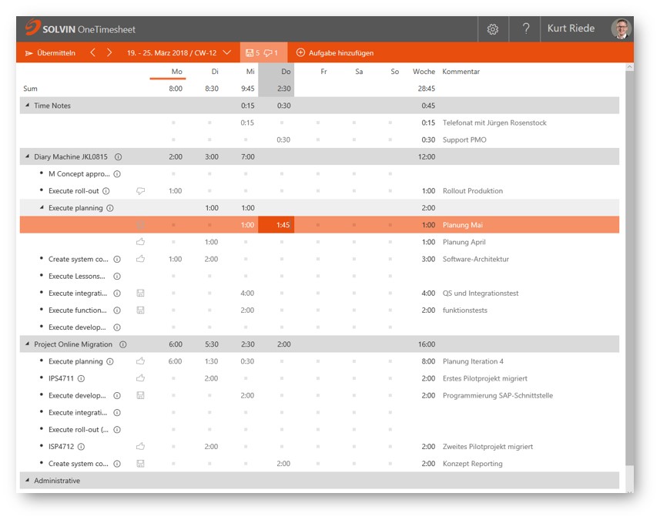
Task: Show info for Project Online Migration
Action: click(x=123, y=344)
